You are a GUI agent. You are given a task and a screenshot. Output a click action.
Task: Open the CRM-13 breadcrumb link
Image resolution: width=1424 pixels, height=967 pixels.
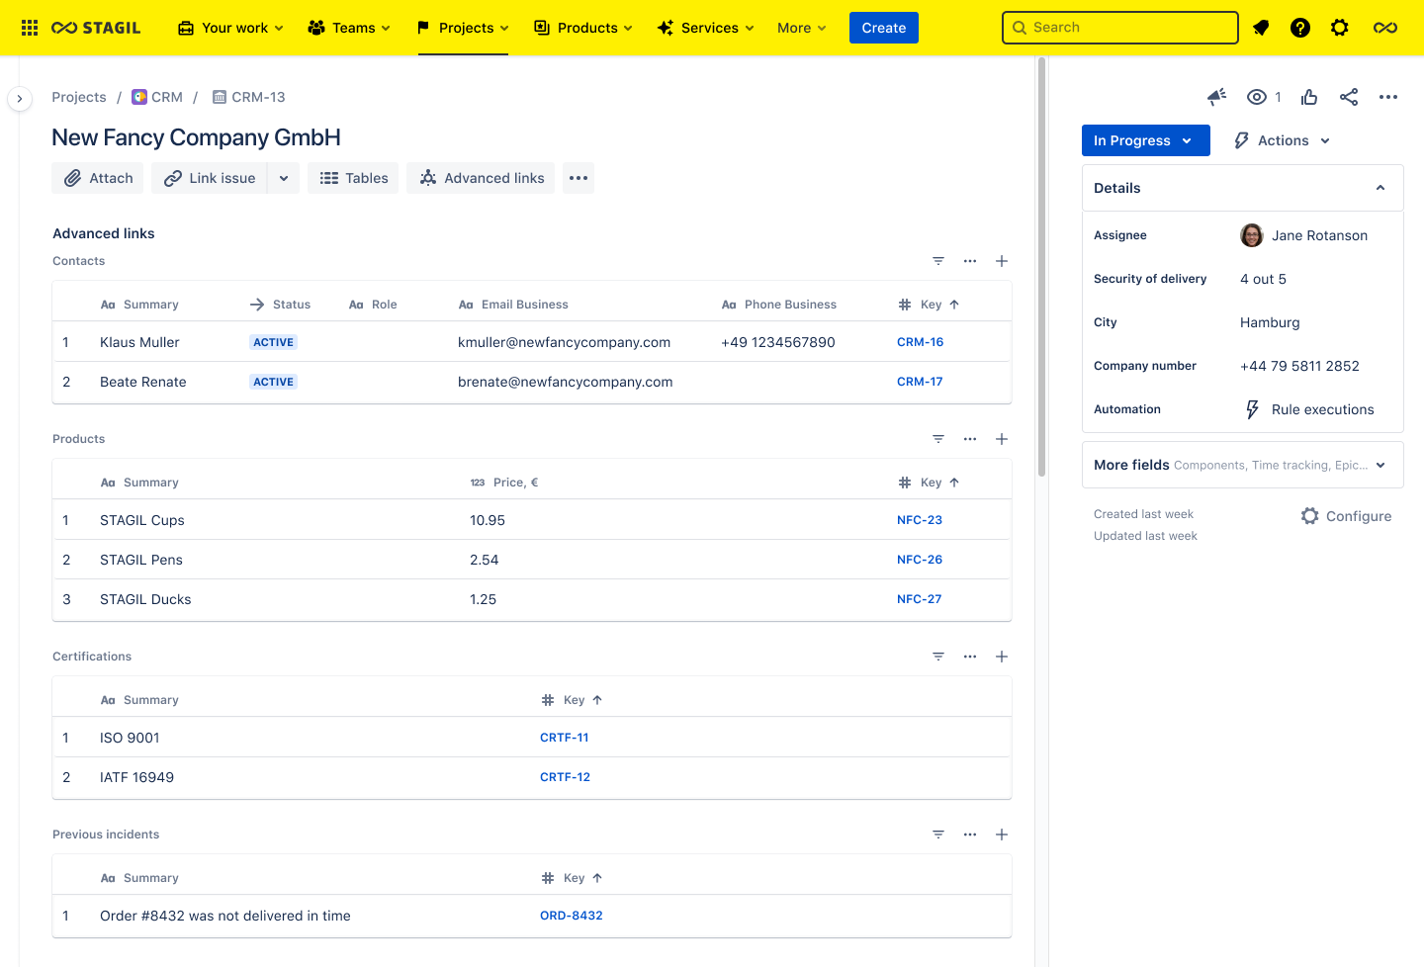(248, 97)
